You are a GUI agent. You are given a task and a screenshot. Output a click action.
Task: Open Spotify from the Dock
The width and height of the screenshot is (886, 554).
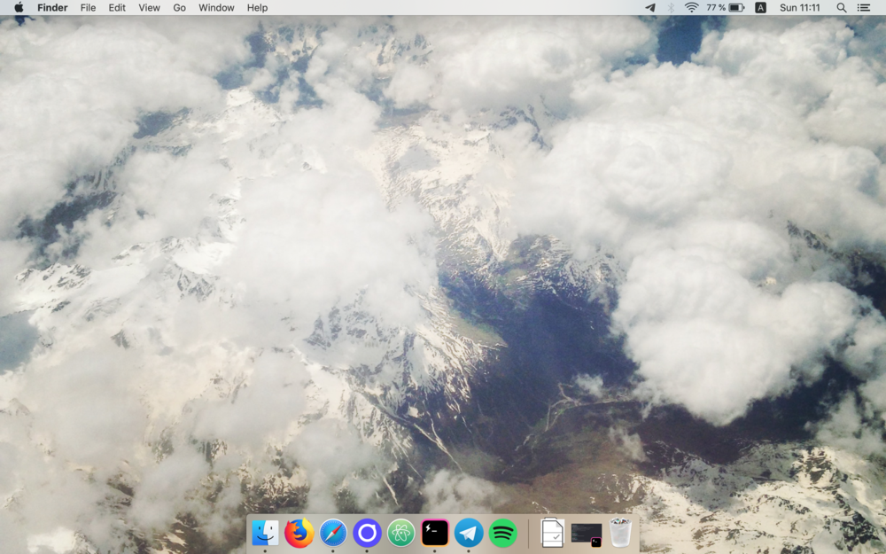(502, 533)
